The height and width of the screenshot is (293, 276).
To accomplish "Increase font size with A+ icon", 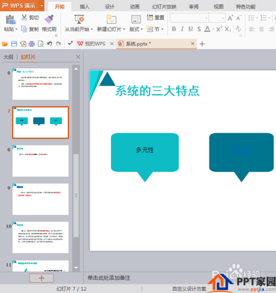I will [x=231, y=18].
